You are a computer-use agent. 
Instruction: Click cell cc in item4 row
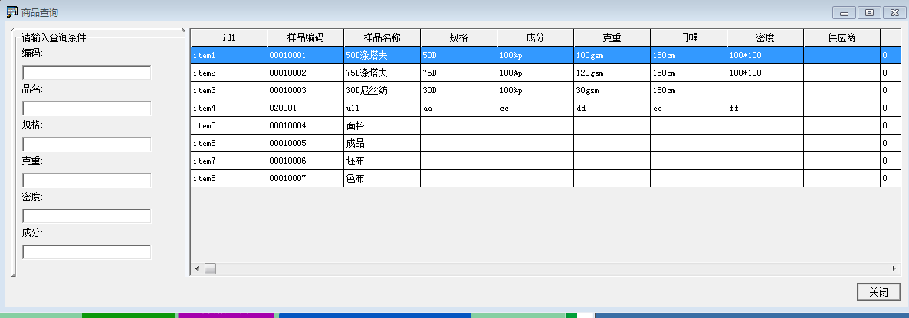[x=535, y=108]
